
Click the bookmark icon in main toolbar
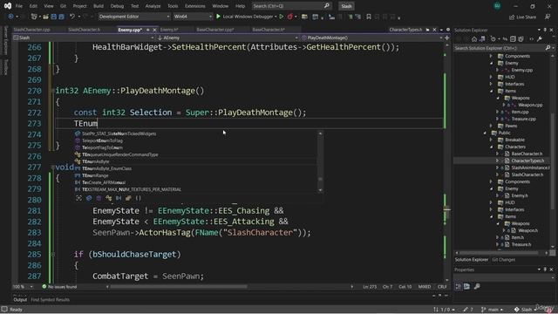point(369,17)
